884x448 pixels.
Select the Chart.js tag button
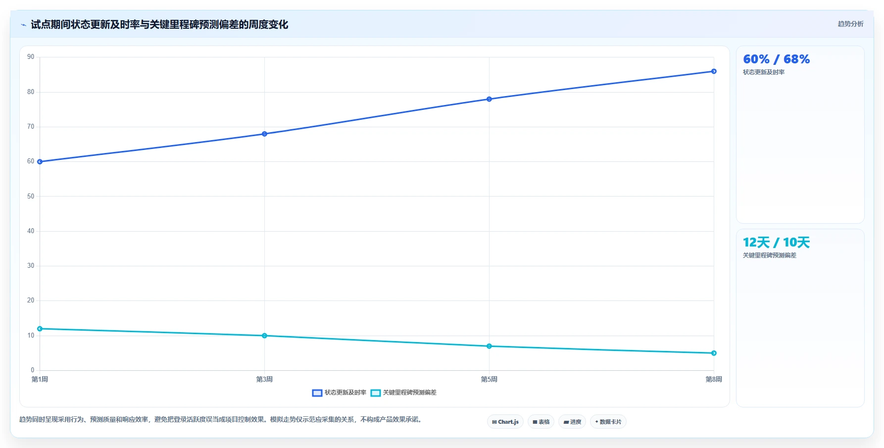[505, 422]
